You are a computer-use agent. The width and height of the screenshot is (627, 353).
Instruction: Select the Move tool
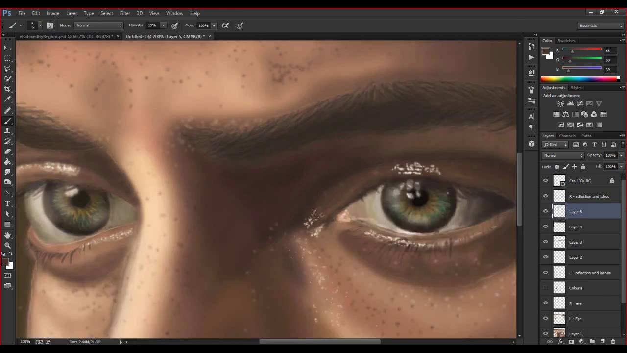tap(7, 48)
